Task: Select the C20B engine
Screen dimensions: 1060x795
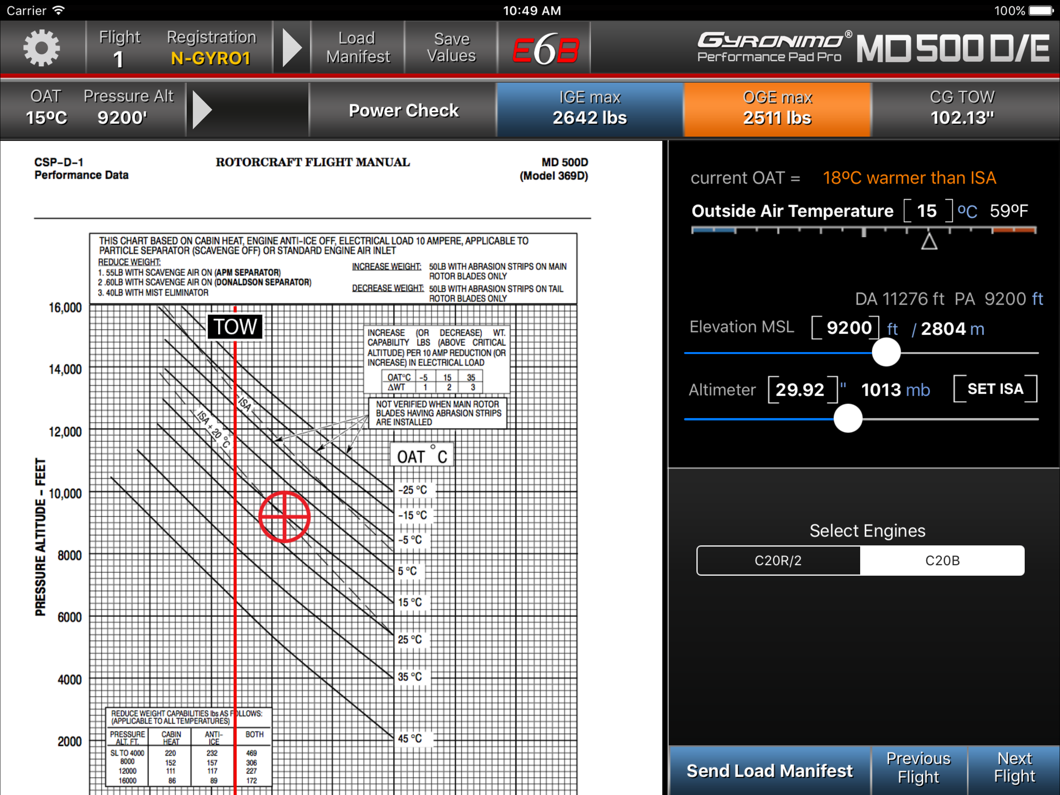Action: tap(942, 560)
